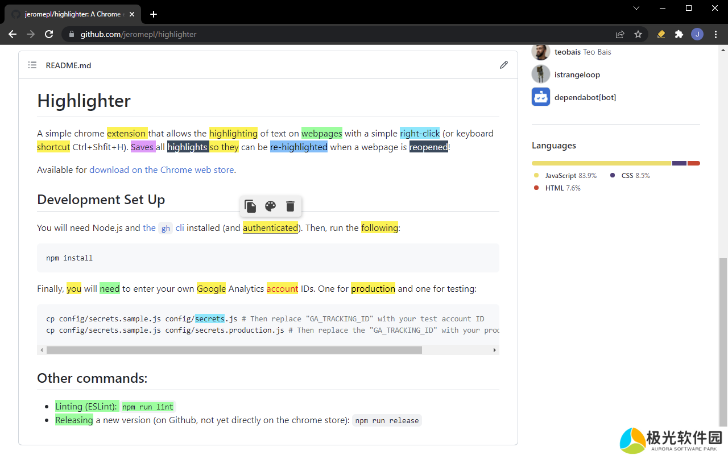The width and height of the screenshot is (728, 455).
Task: Click the copy highlight icon in popup
Action: pyautogui.click(x=250, y=206)
